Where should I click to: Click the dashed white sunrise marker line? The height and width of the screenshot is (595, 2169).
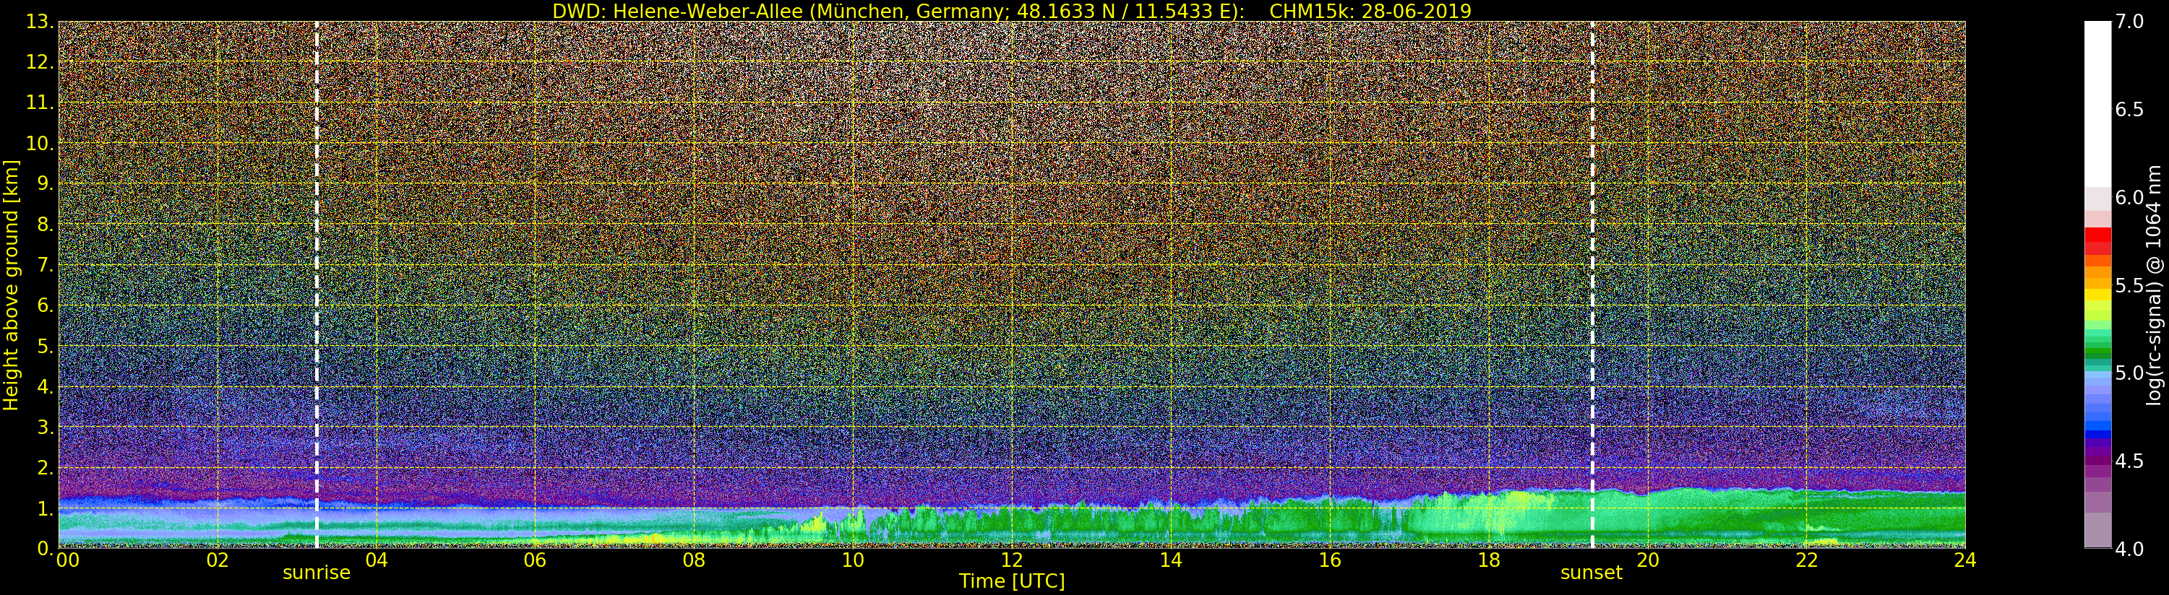click(x=317, y=285)
